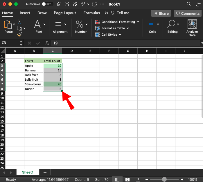Screen dimensions: 203x182
Task: Open the Comments pane button
Action: pos(187,13)
